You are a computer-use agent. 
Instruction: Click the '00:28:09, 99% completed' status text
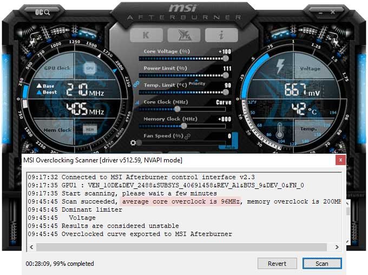click(x=60, y=264)
